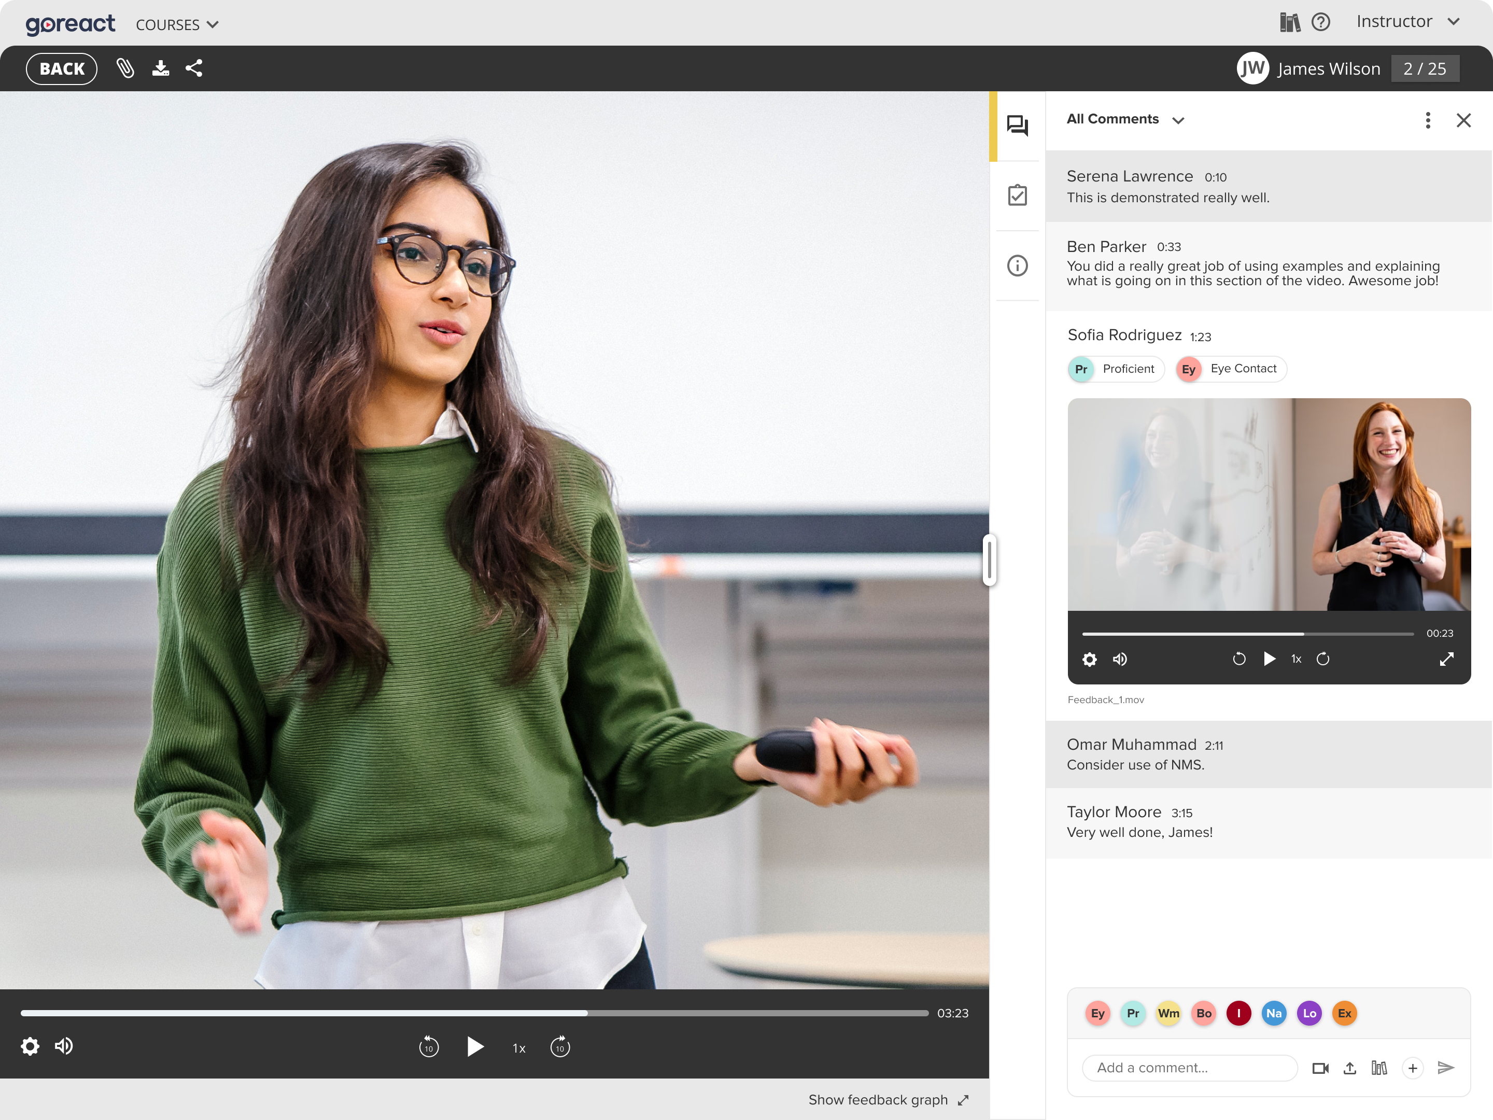Click the info icon in the sidebar
1493x1120 pixels.
[1017, 266]
